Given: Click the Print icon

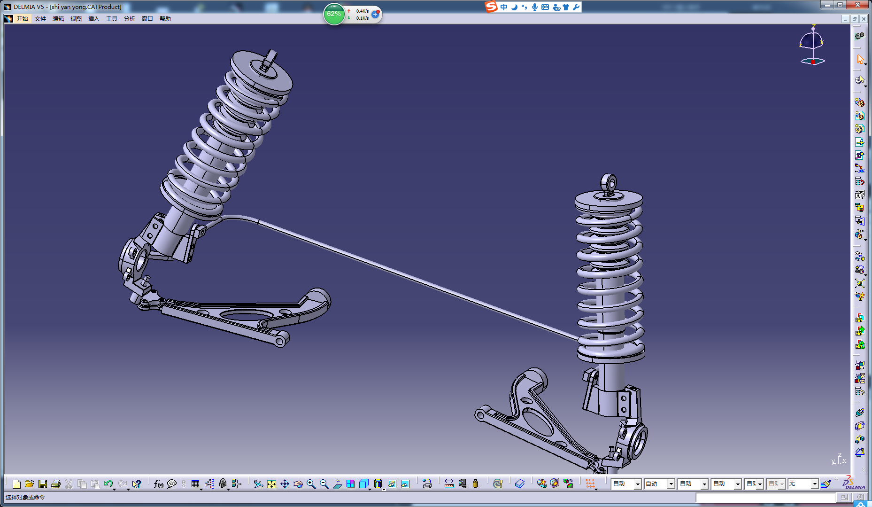Looking at the screenshot, I should click(x=56, y=484).
